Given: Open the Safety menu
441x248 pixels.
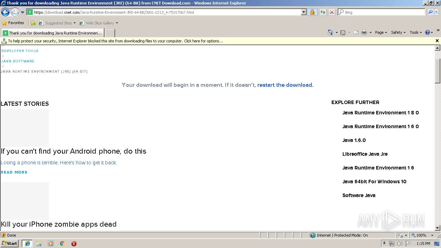Looking at the screenshot, I should click(x=398, y=32).
